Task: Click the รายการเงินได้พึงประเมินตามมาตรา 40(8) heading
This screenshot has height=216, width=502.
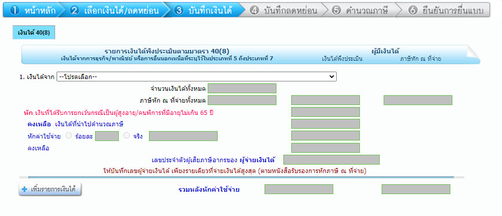Action: (x=167, y=51)
